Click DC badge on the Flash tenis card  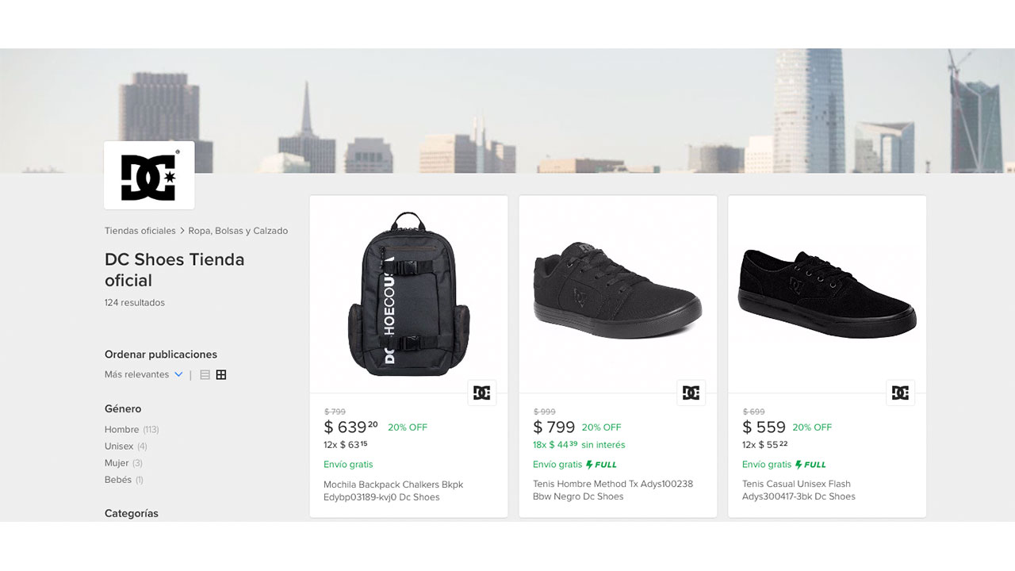pyautogui.click(x=900, y=393)
